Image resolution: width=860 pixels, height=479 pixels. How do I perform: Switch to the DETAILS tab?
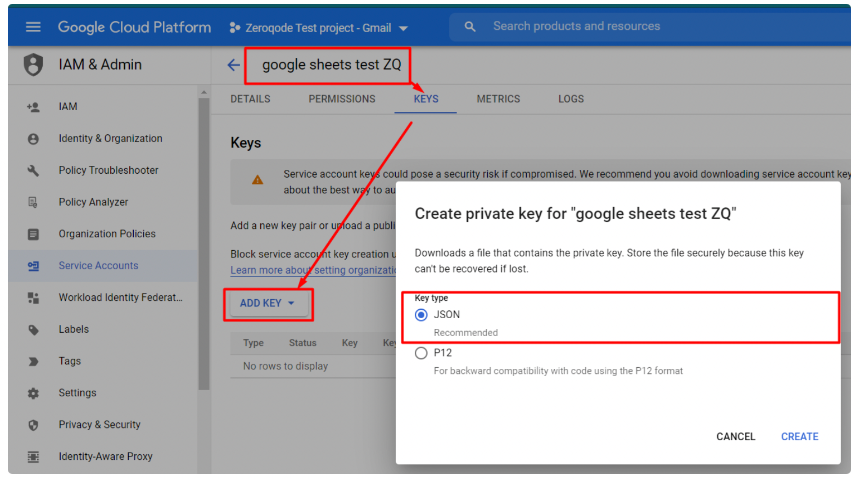(250, 99)
